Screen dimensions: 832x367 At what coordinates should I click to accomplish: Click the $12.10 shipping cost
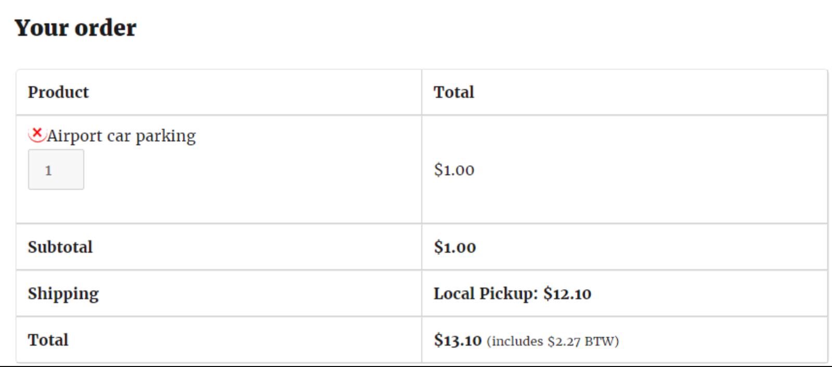(x=567, y=294)
